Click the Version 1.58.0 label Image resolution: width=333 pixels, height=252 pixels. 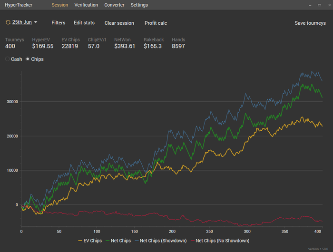(x=318, y=249)
